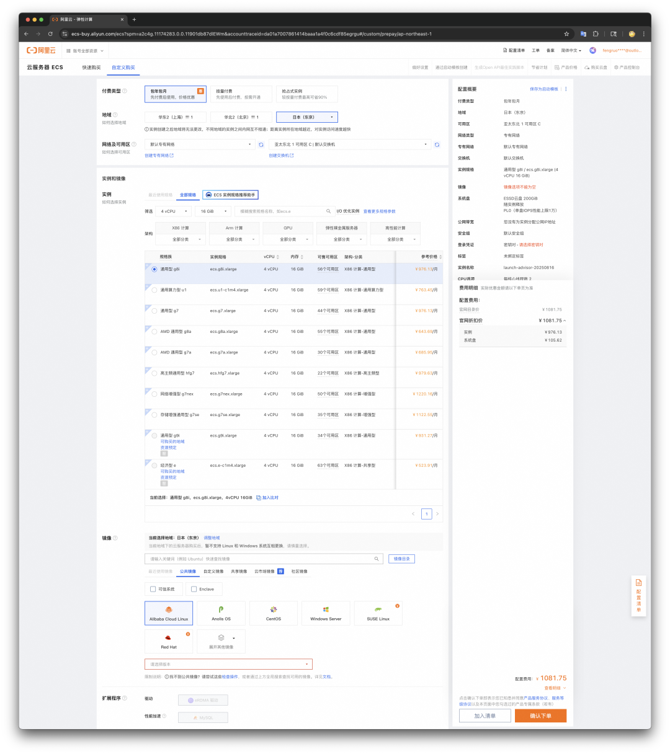
Task: Refresh the VPC network list icon
Action: point(261,144)
